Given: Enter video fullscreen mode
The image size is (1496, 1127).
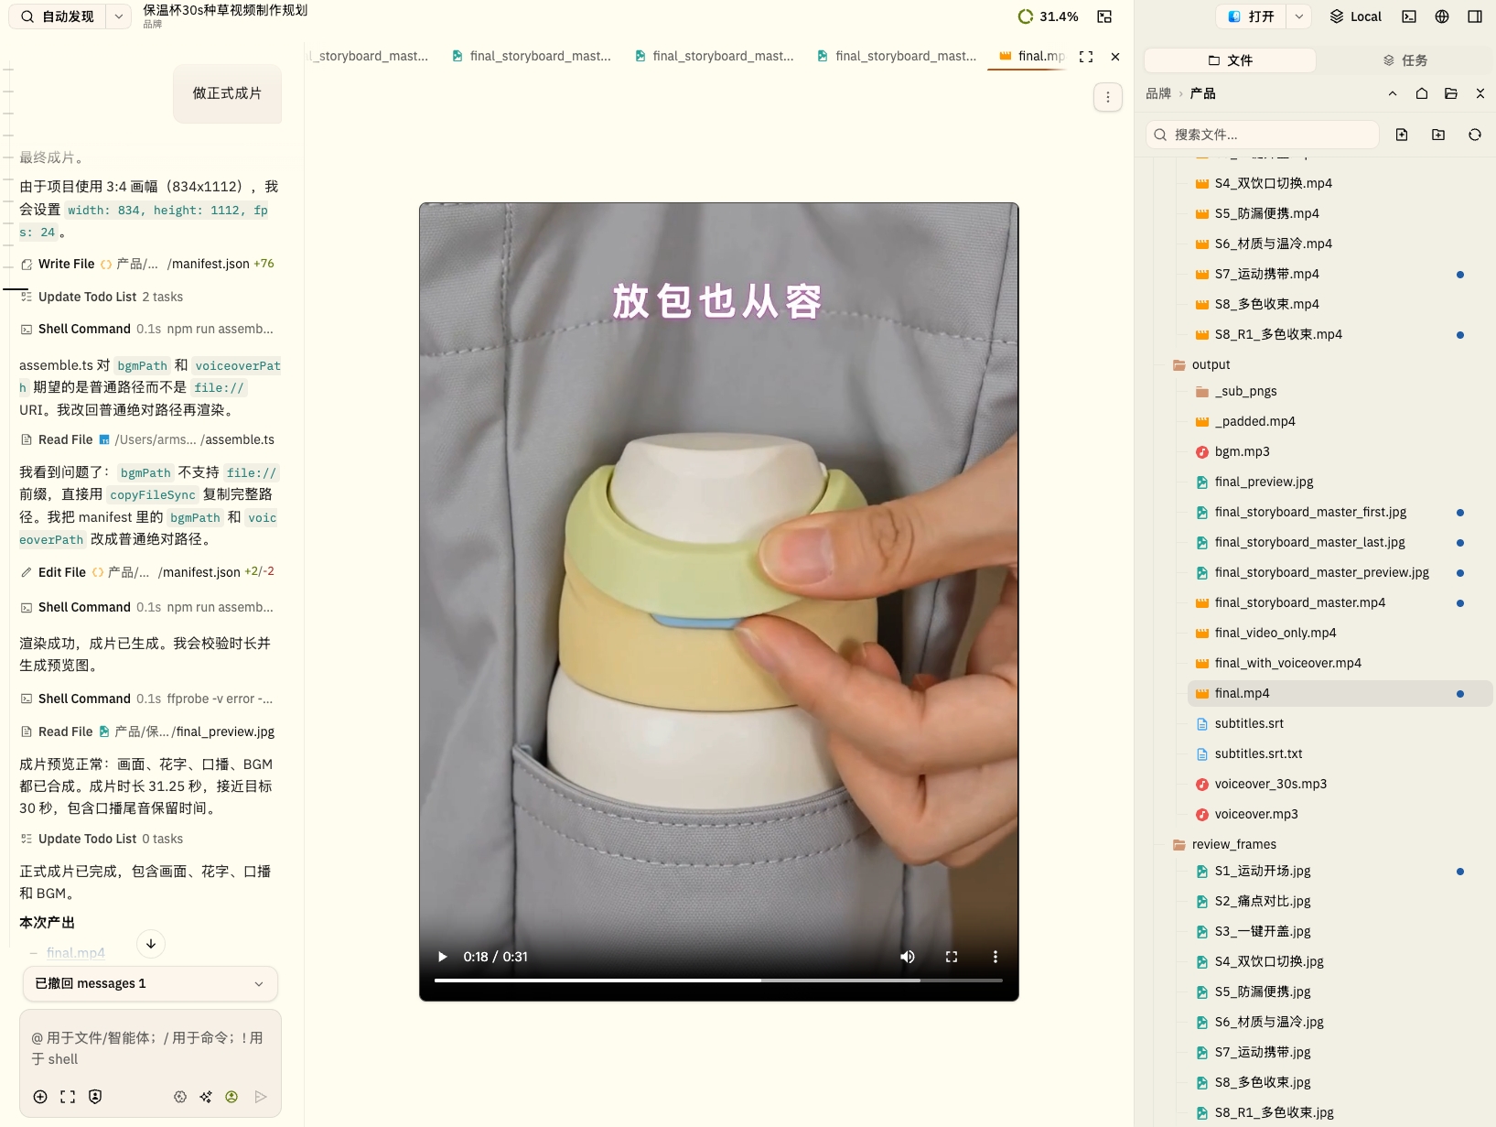Looking at the screenshot, I should pos(952,957).
